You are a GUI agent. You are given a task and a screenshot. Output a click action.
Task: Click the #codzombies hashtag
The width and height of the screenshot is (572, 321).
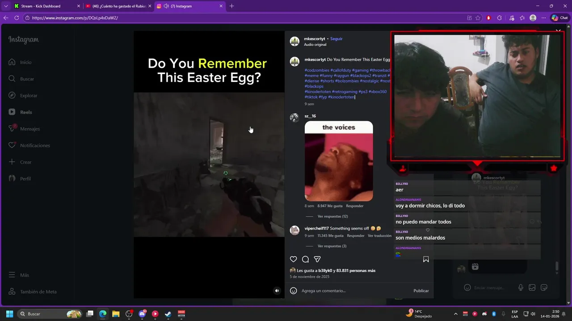tap(317, 70)
